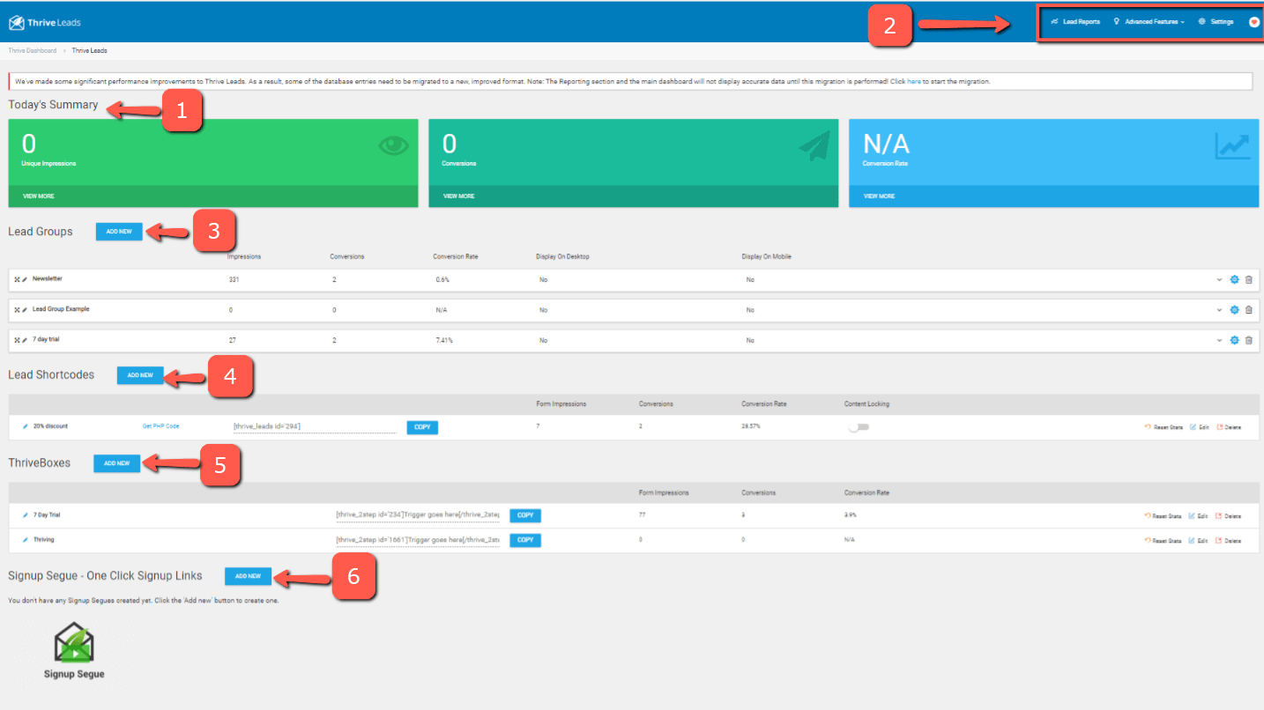Click the pencil edit icon beside Newsletter
1264x710 pixels.
click(24, 278)
